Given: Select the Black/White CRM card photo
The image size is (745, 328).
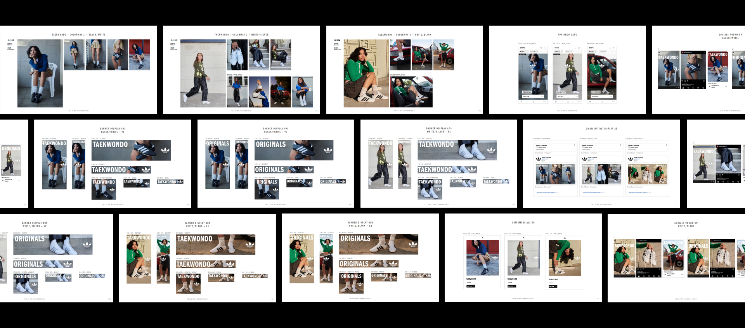Looking at the screenshot, I should click(x=483, y=258).
